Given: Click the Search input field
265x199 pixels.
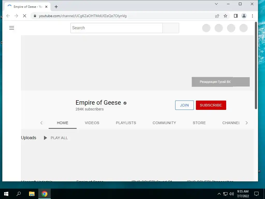Looking at the screenshot, I should coord(116,28).
